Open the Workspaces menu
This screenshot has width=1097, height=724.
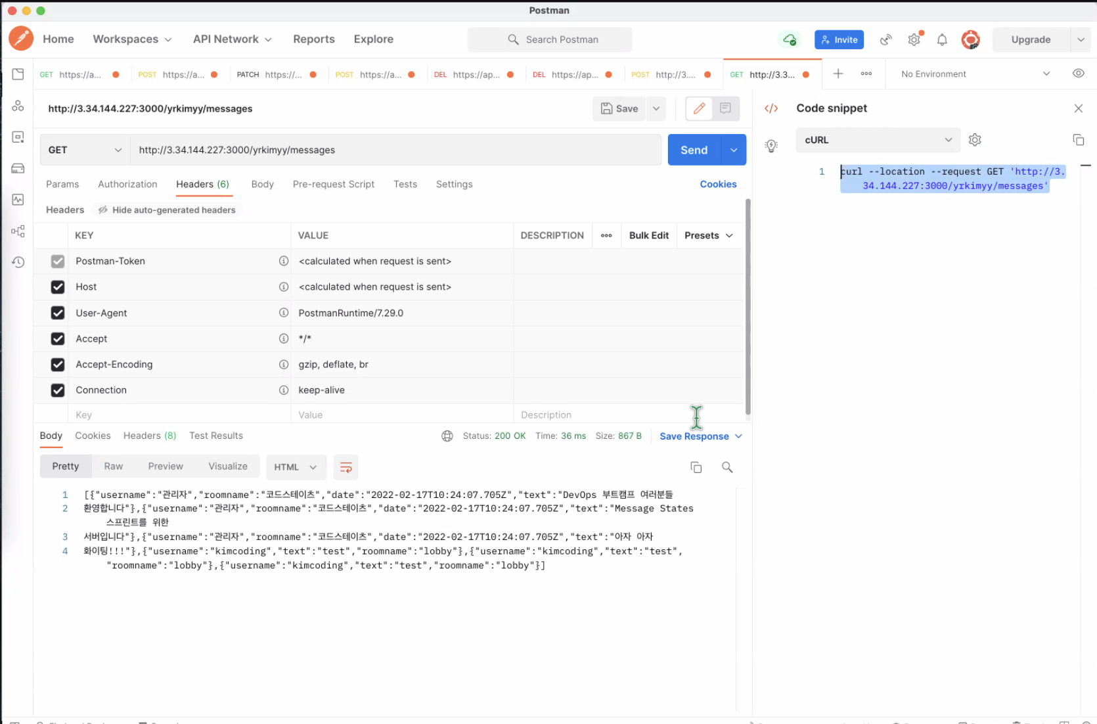click(x=132, y=39)
